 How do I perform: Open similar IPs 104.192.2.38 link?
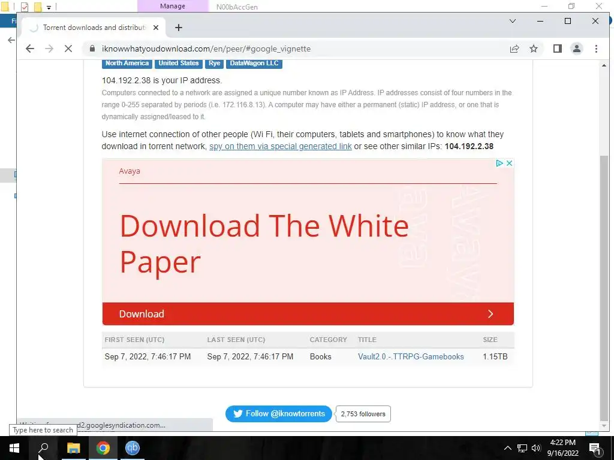469,146
